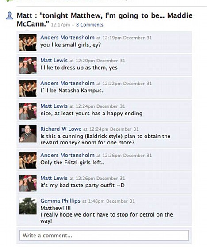Open Matt Lewis's name on 12:26pm comment
This screenshot has width=207, height=247.
coord(54,178)
